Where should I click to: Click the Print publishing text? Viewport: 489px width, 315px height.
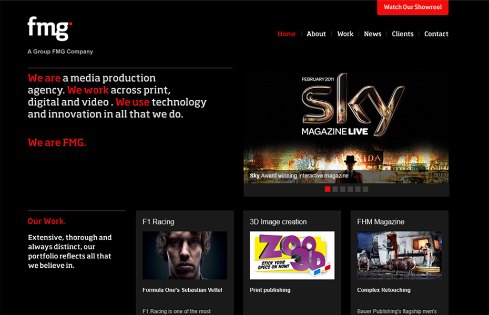point(270,290)
